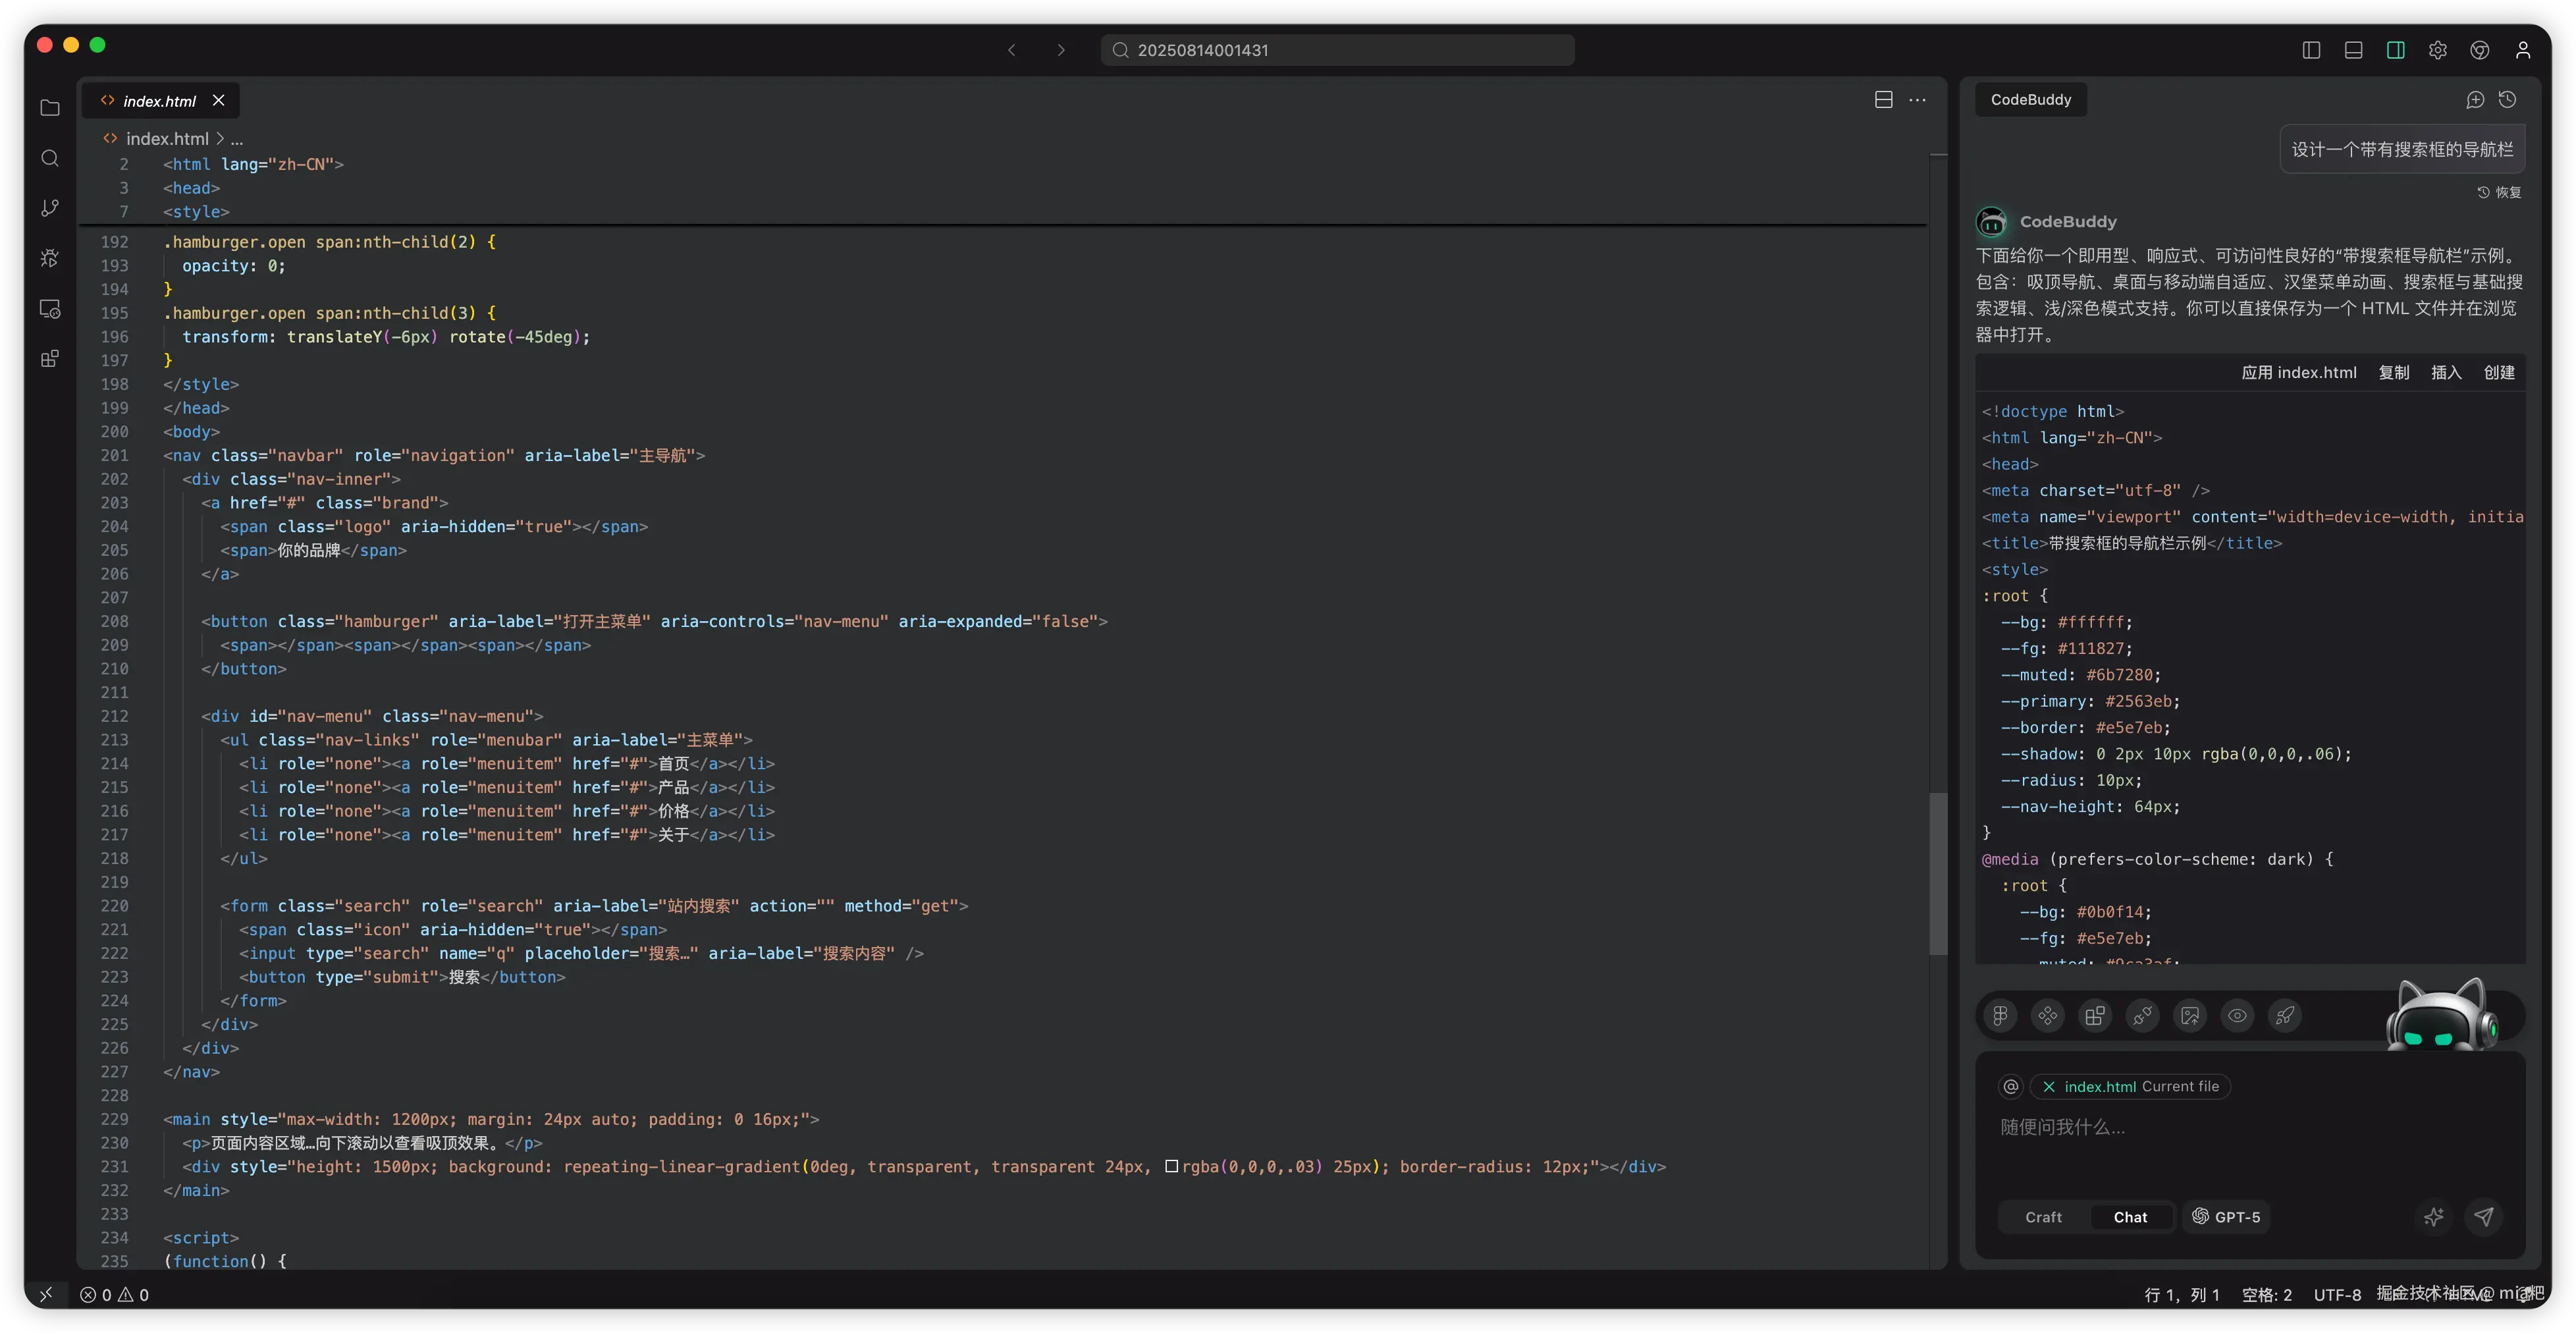2576x1333 pixels.
Task: Click the eye preview icon in chat toolbar
Action: 2237,1016
